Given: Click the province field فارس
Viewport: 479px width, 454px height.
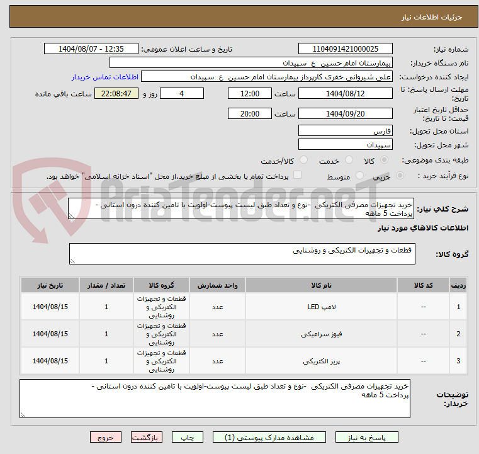Looking at the screenshot, I should tap(345, 131).
